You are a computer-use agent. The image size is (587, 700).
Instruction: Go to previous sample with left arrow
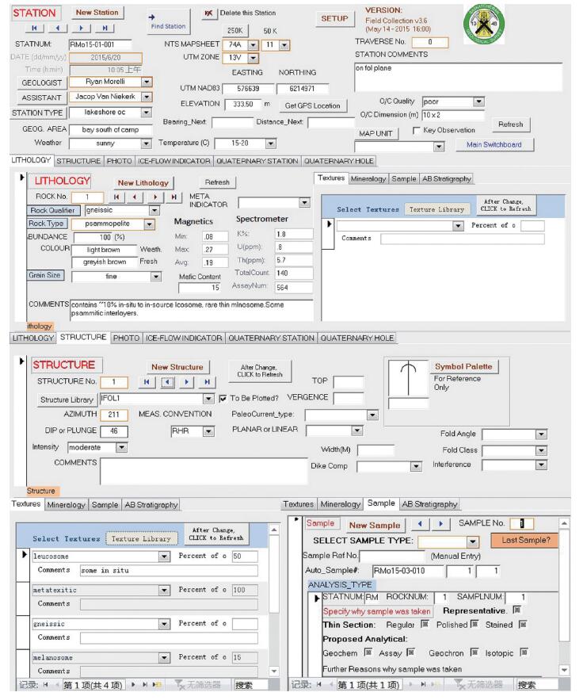(420, 524)
